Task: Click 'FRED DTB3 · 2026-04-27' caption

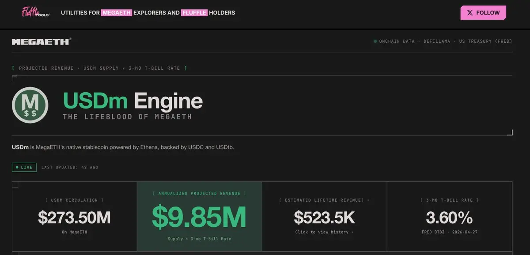Action: click(x=450, y=232)
